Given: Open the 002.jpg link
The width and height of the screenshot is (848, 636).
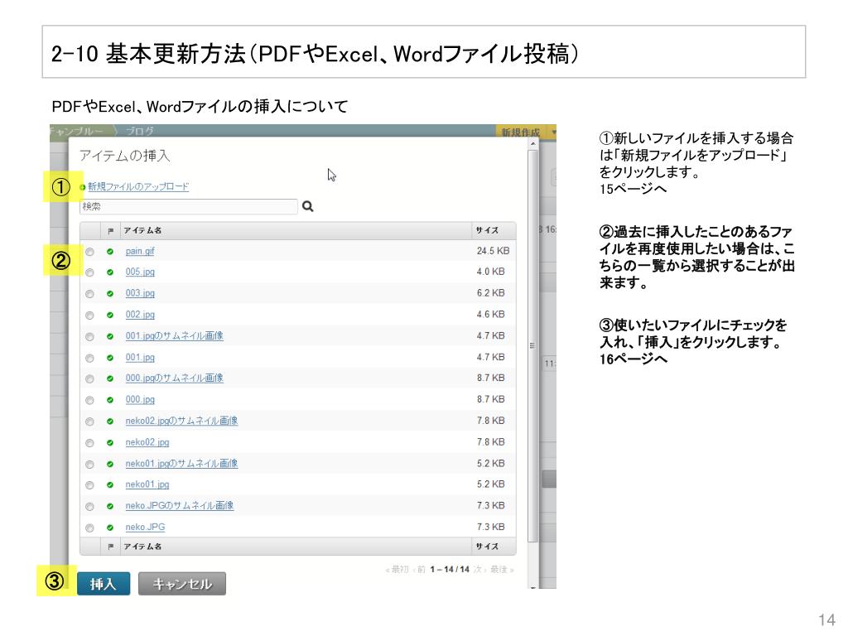Looking at the screenshot, I should (x=140, y=314).
